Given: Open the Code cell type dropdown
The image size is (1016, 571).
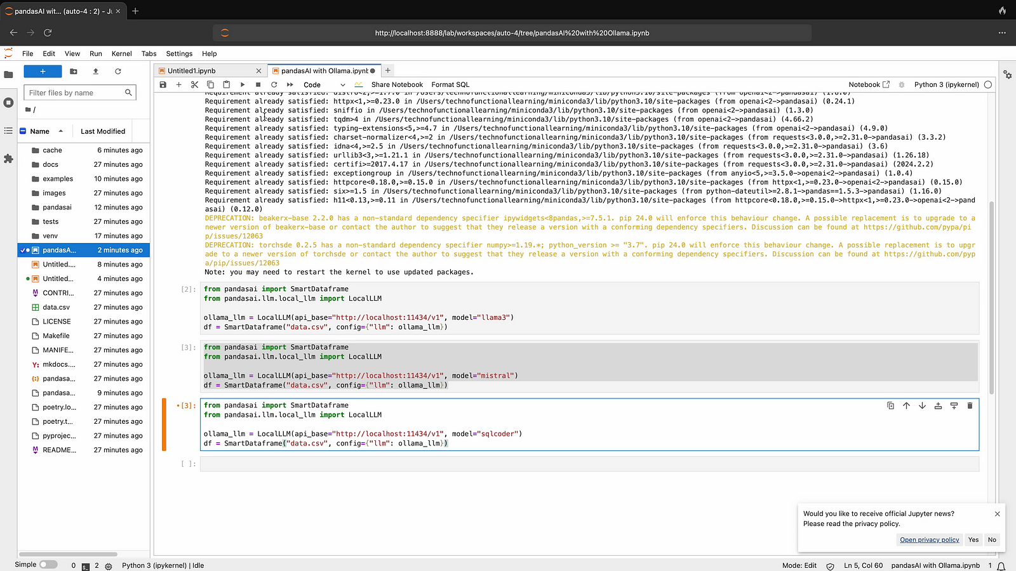Looking at the screenshot, I should point(324,84).
